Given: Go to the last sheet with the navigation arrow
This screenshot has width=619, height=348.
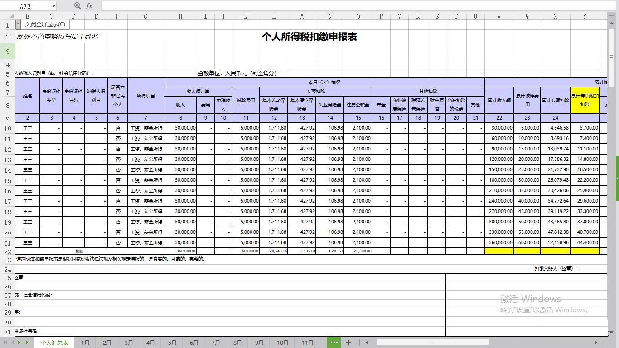Looking at the screenshot, I should point(27,343).
